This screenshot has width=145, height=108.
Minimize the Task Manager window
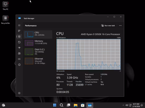tap(108, 17)
